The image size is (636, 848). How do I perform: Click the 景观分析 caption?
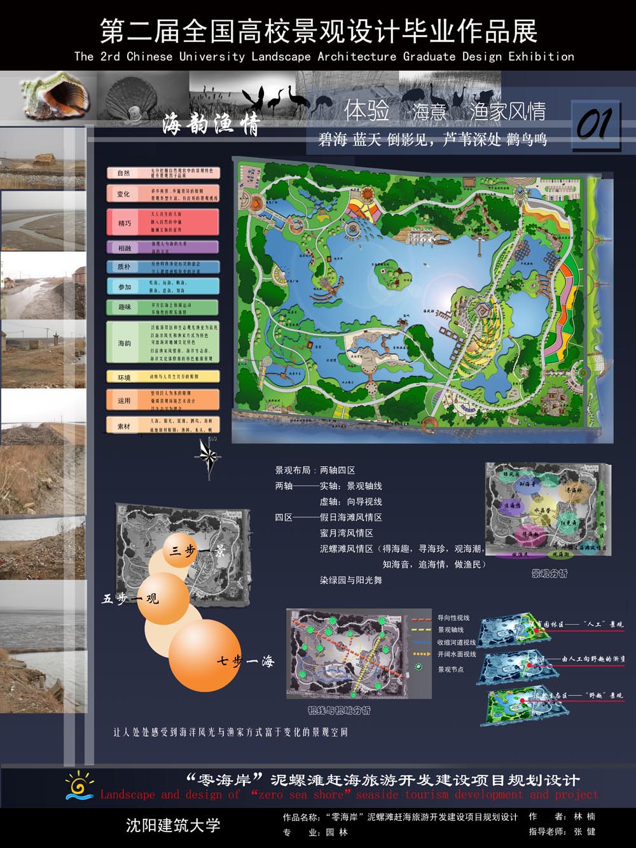(549, 574)
